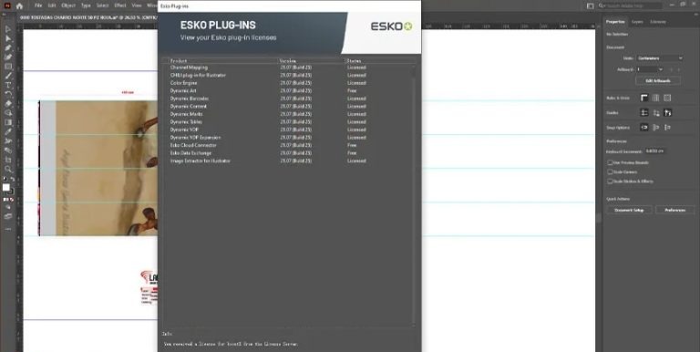The image size is (700, 352).
Task: Open the View menu
Action: pyautogui.click(x=137, y=5)
